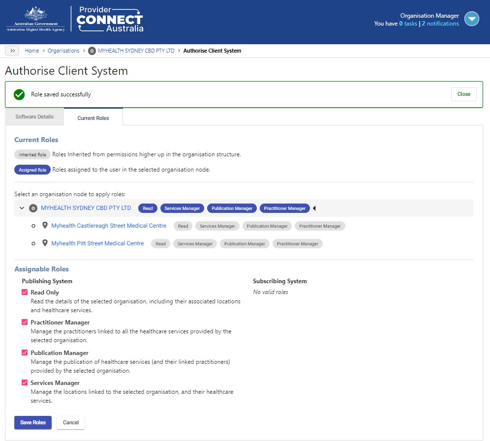Select the Castlereagh Street node circle bullet

click(33, 226)
